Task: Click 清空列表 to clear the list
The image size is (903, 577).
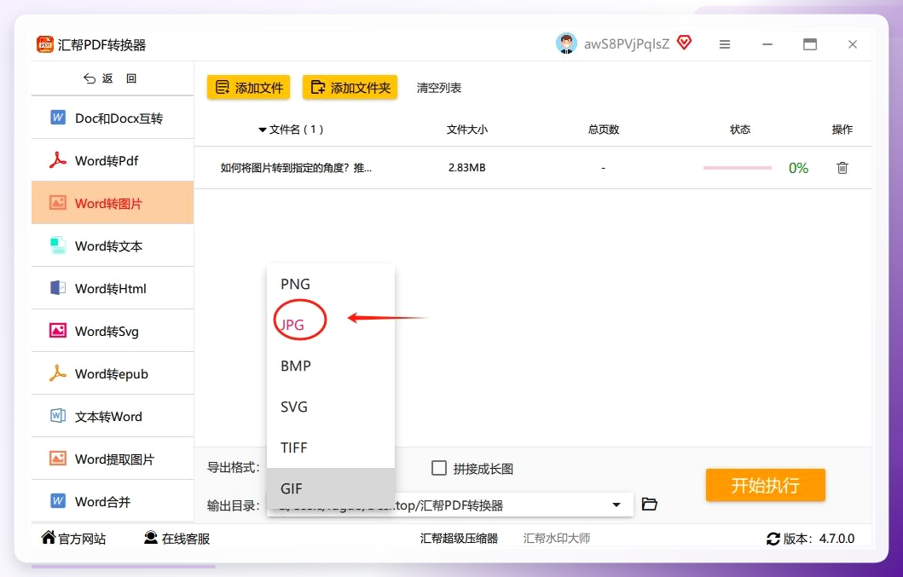Action: pos(439,88)
